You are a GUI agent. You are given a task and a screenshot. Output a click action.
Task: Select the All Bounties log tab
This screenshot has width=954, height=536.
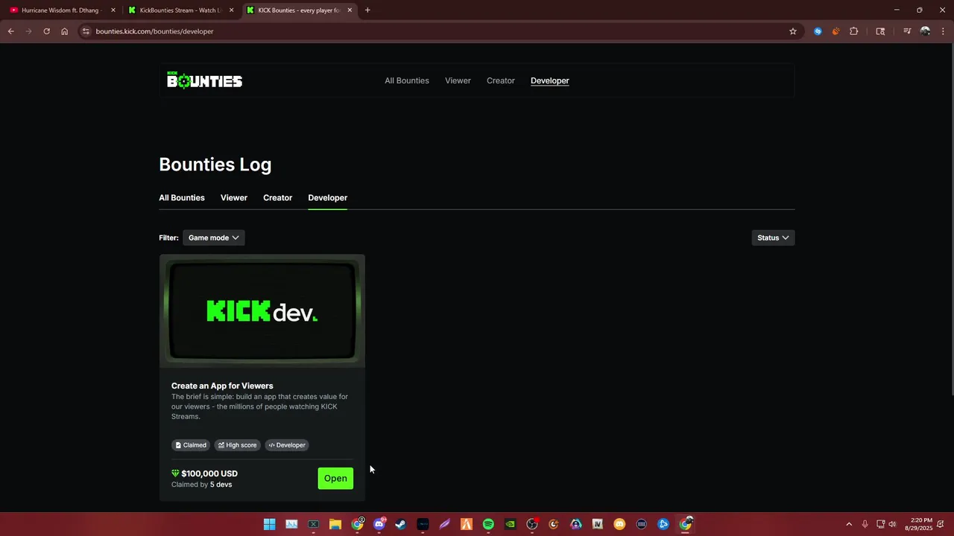pos(182,197)
